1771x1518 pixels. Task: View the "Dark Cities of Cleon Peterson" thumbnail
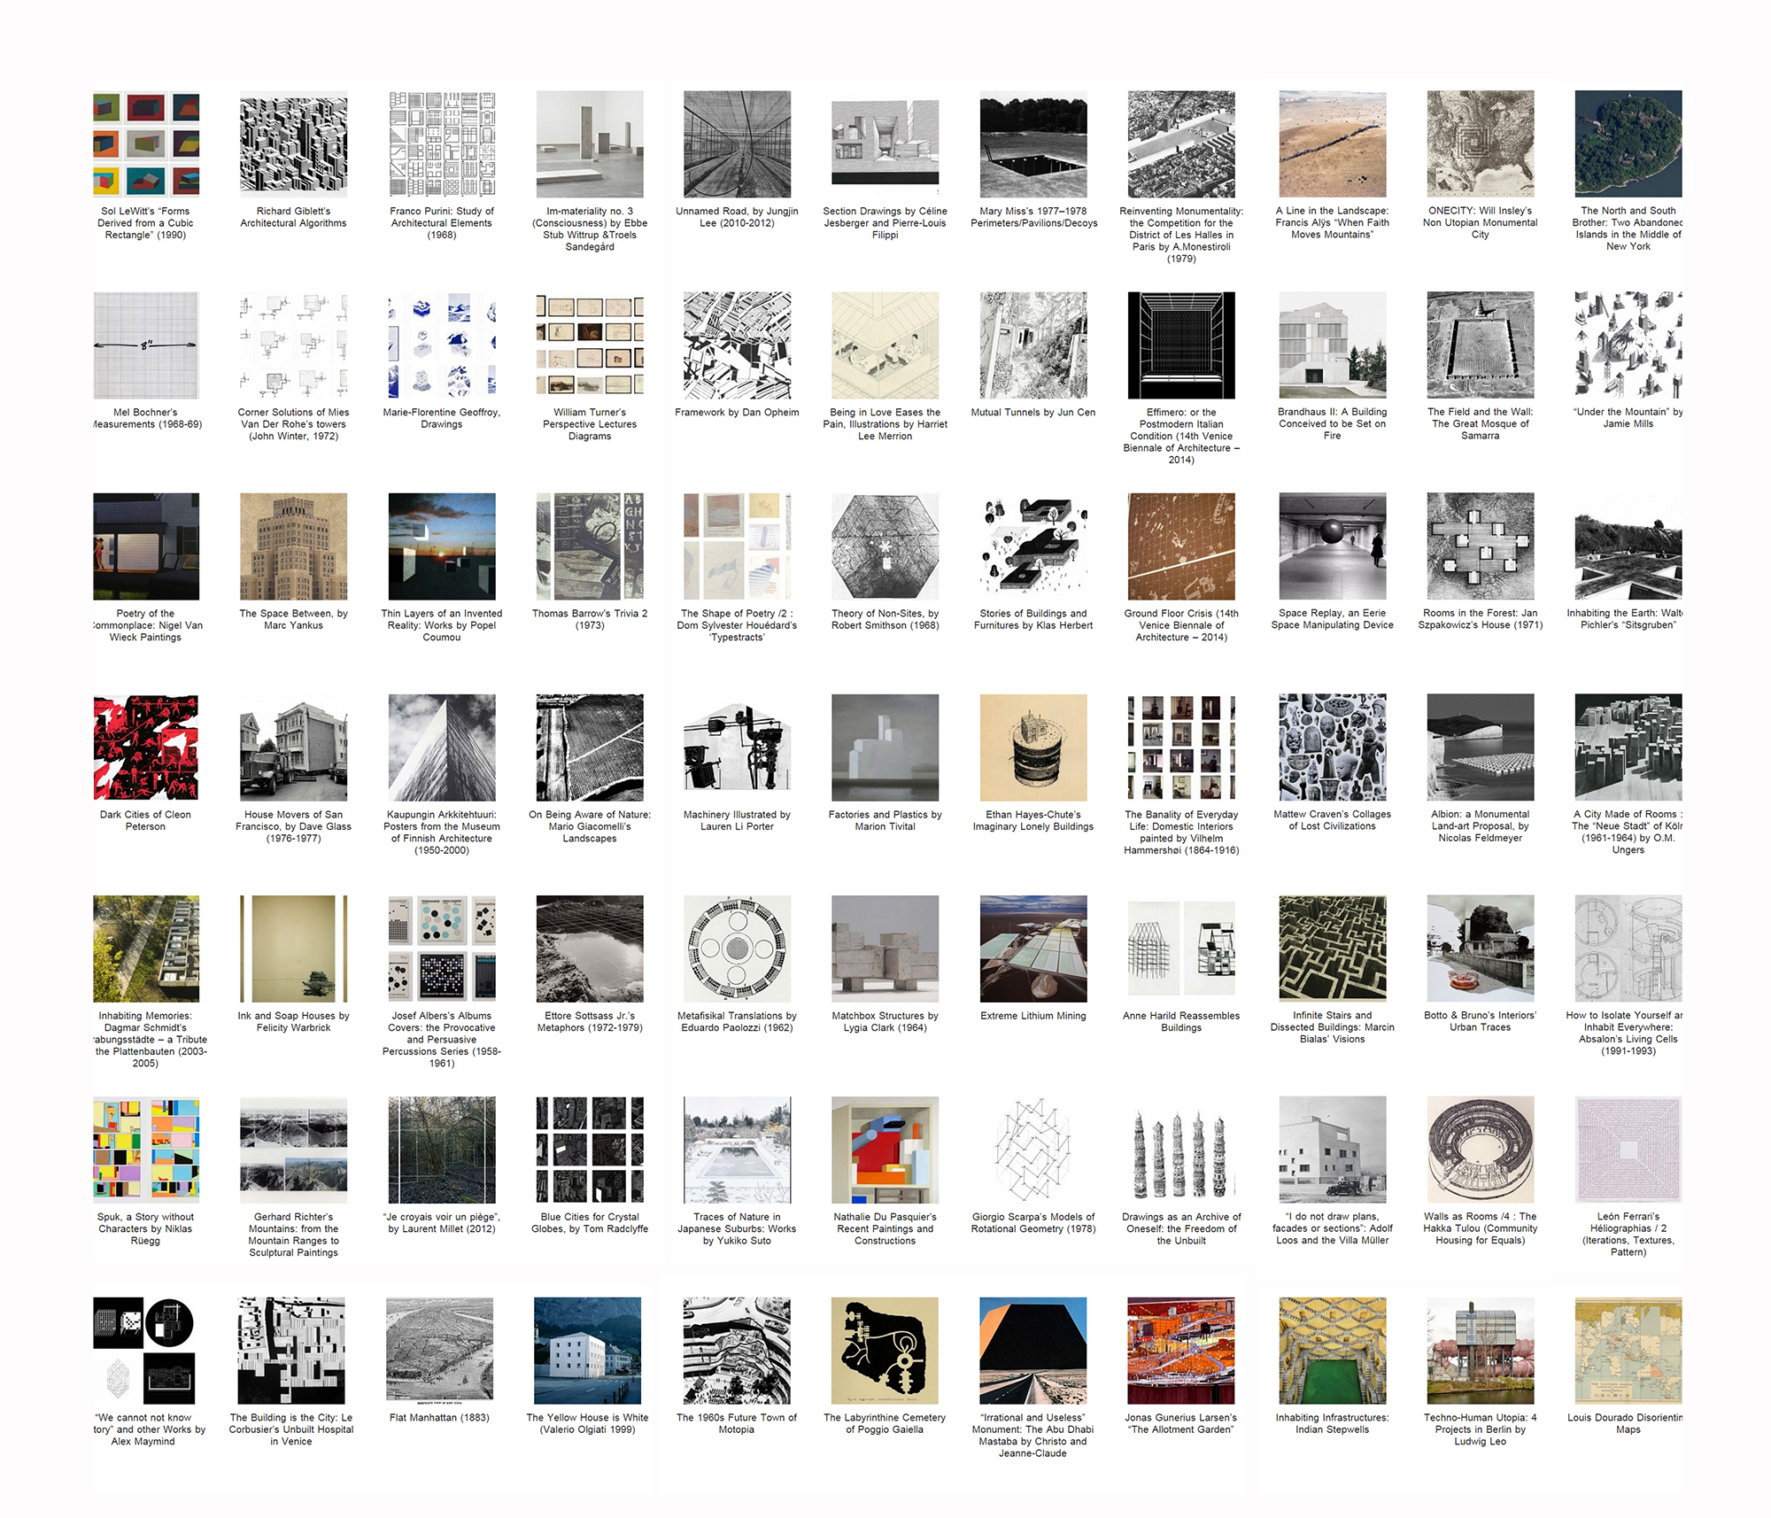(x=146, y=747)
